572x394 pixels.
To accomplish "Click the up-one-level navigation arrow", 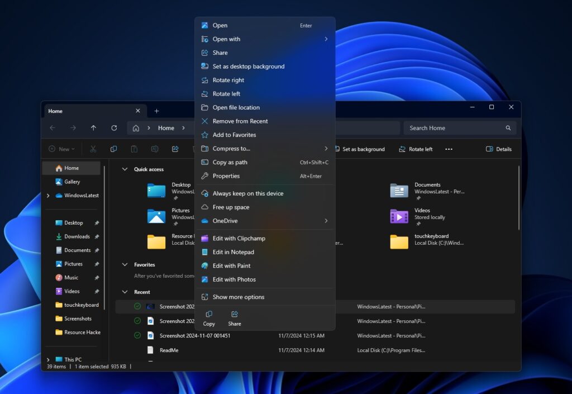I will point(93,128).
